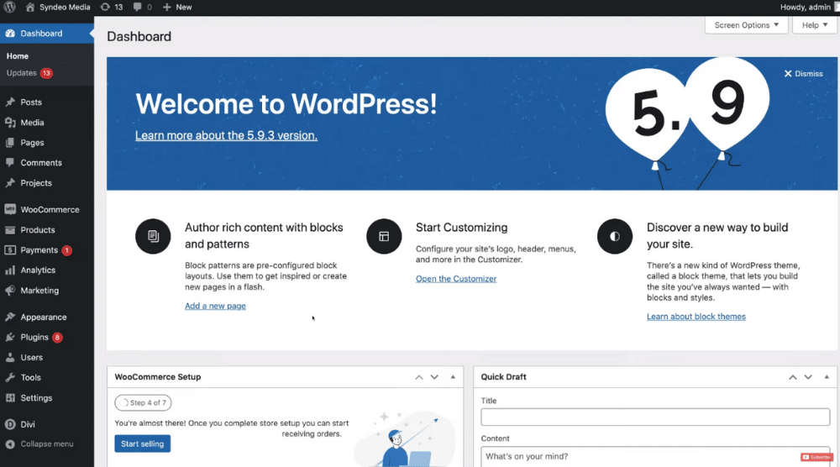The image size is (840, 467).
Task: Click the Projects pin icon
Action: (10, 182)
